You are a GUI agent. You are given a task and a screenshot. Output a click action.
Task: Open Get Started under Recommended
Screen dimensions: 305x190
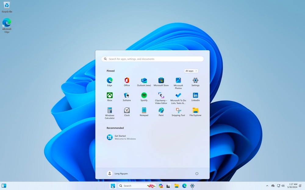[x=122, y=137]
